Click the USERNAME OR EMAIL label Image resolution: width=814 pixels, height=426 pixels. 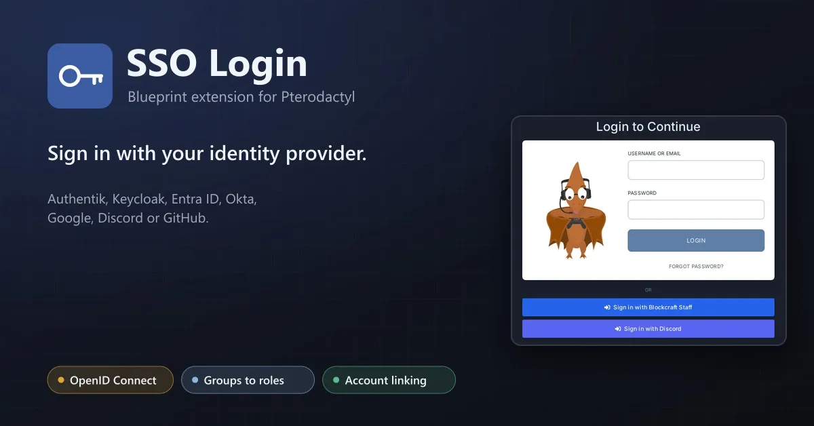[654, 153]
